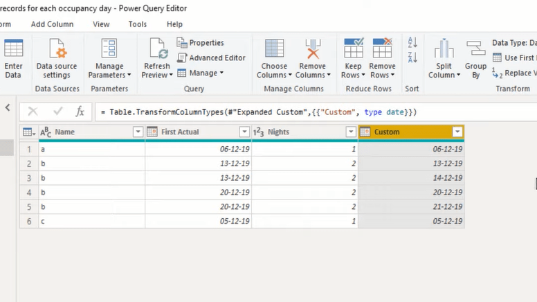The image size is (537, 302).
Task: Click Name cell 'a' in row 1
Action: point(92,149)
